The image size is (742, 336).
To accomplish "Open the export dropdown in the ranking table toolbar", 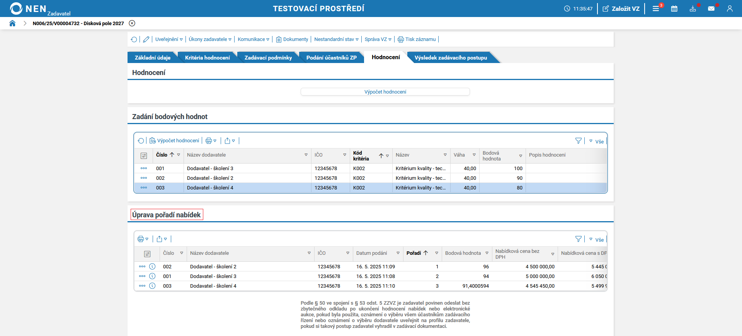I will coord(162,239).
